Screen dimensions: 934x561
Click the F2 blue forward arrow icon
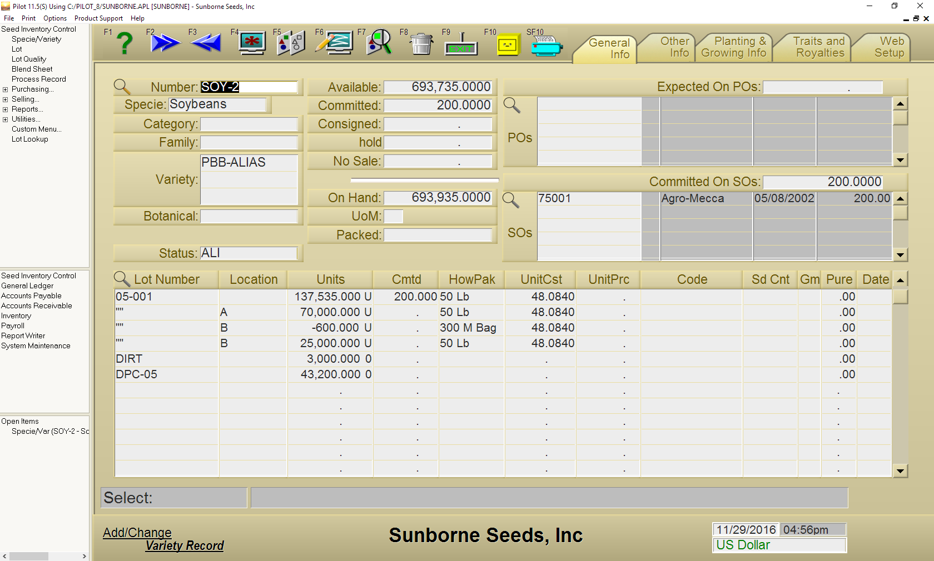point(165,43)
